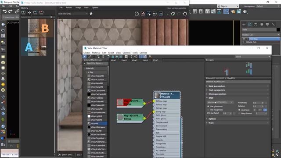
Task: Click the red delete icon in History panel
Action: 41,12
